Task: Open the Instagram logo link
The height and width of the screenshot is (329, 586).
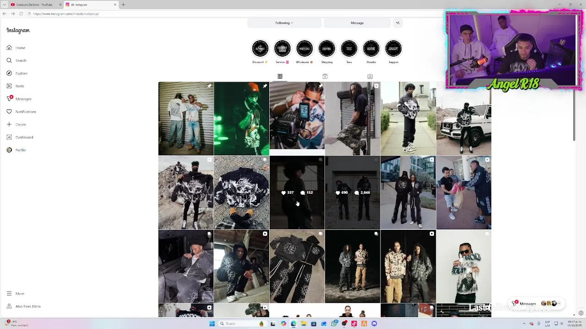Action: pos(18,30)
